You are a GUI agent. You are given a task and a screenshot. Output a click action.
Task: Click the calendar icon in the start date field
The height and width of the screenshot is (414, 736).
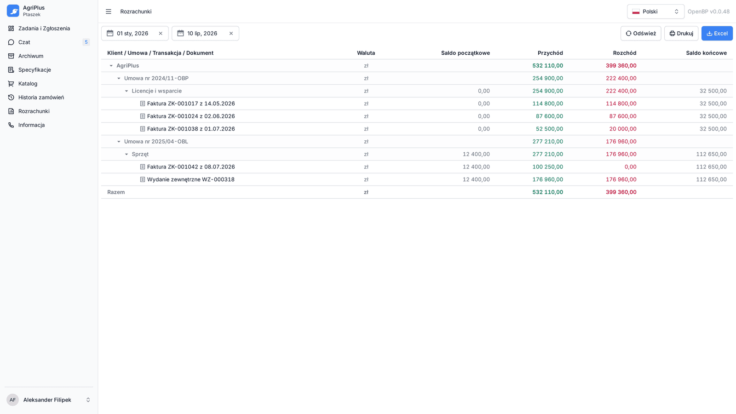tap(110, 33)
